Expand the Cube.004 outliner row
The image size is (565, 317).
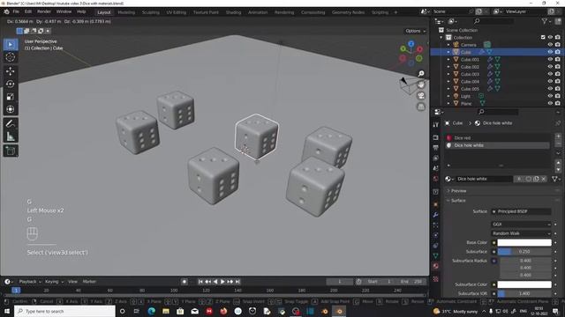448,82
